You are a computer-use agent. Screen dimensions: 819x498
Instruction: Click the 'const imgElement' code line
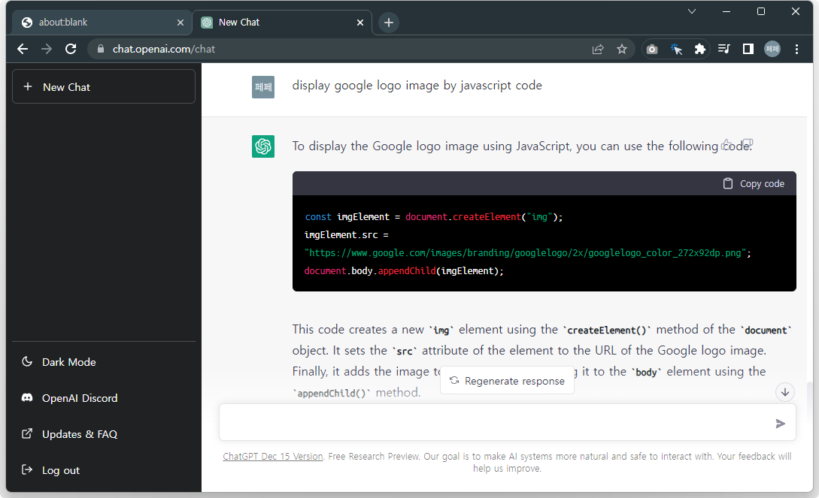(433, 217)
